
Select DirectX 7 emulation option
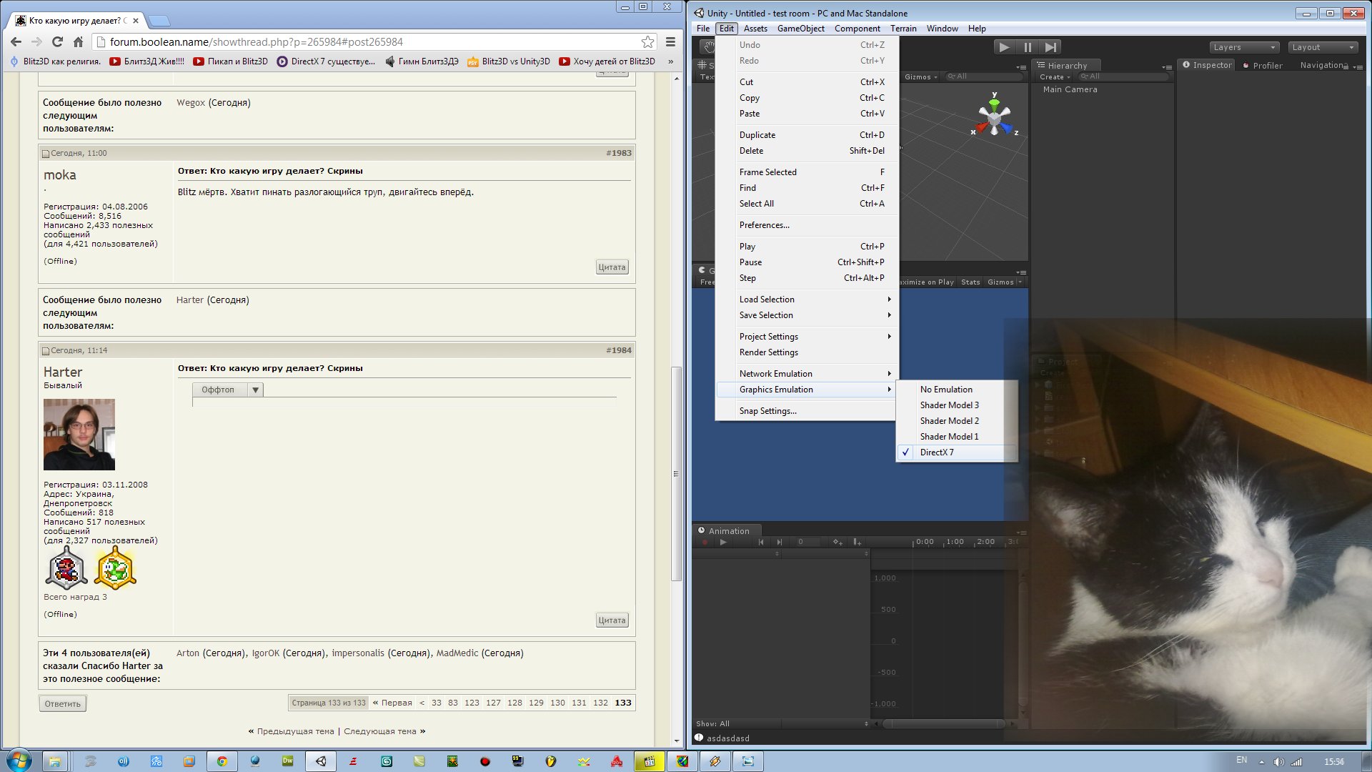936,452
